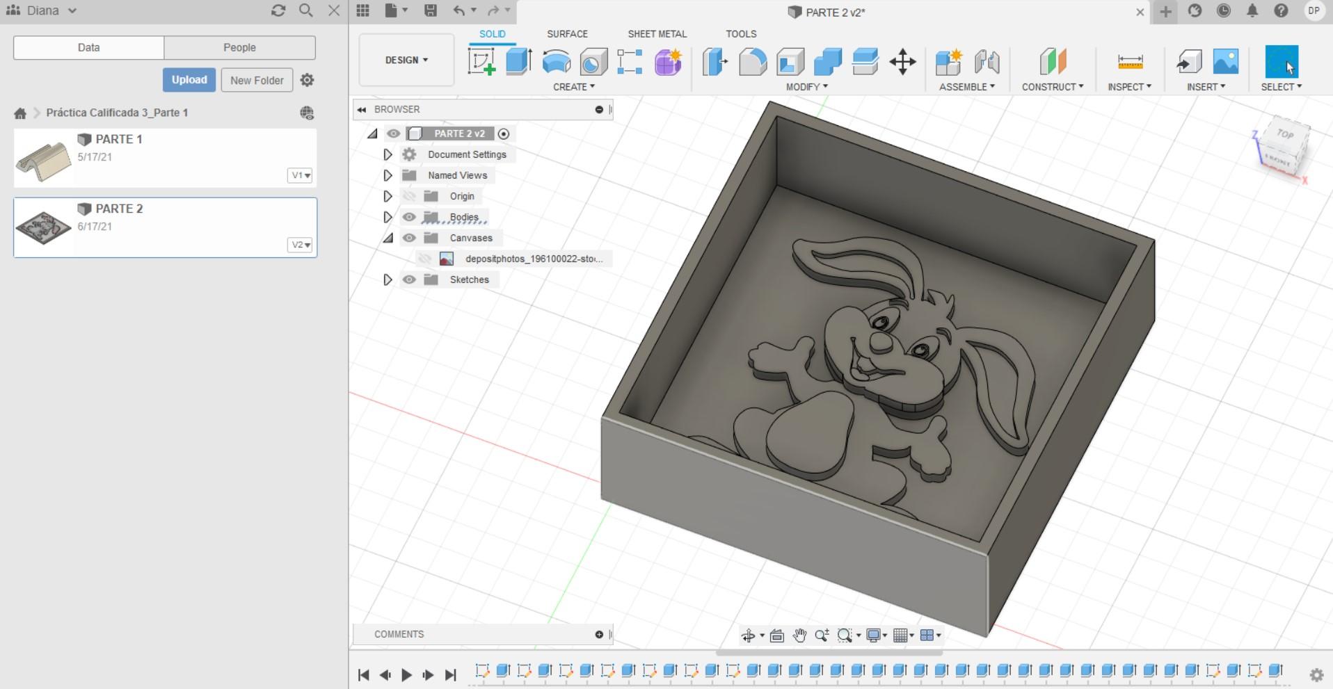Select the Revolve tool
Screen dimensions: 1333x689
point(557,61)
